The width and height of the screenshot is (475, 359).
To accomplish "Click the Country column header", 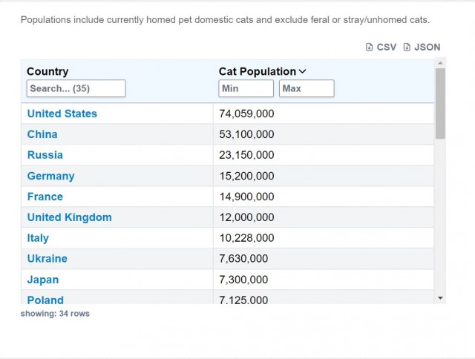I will [47, 72].
